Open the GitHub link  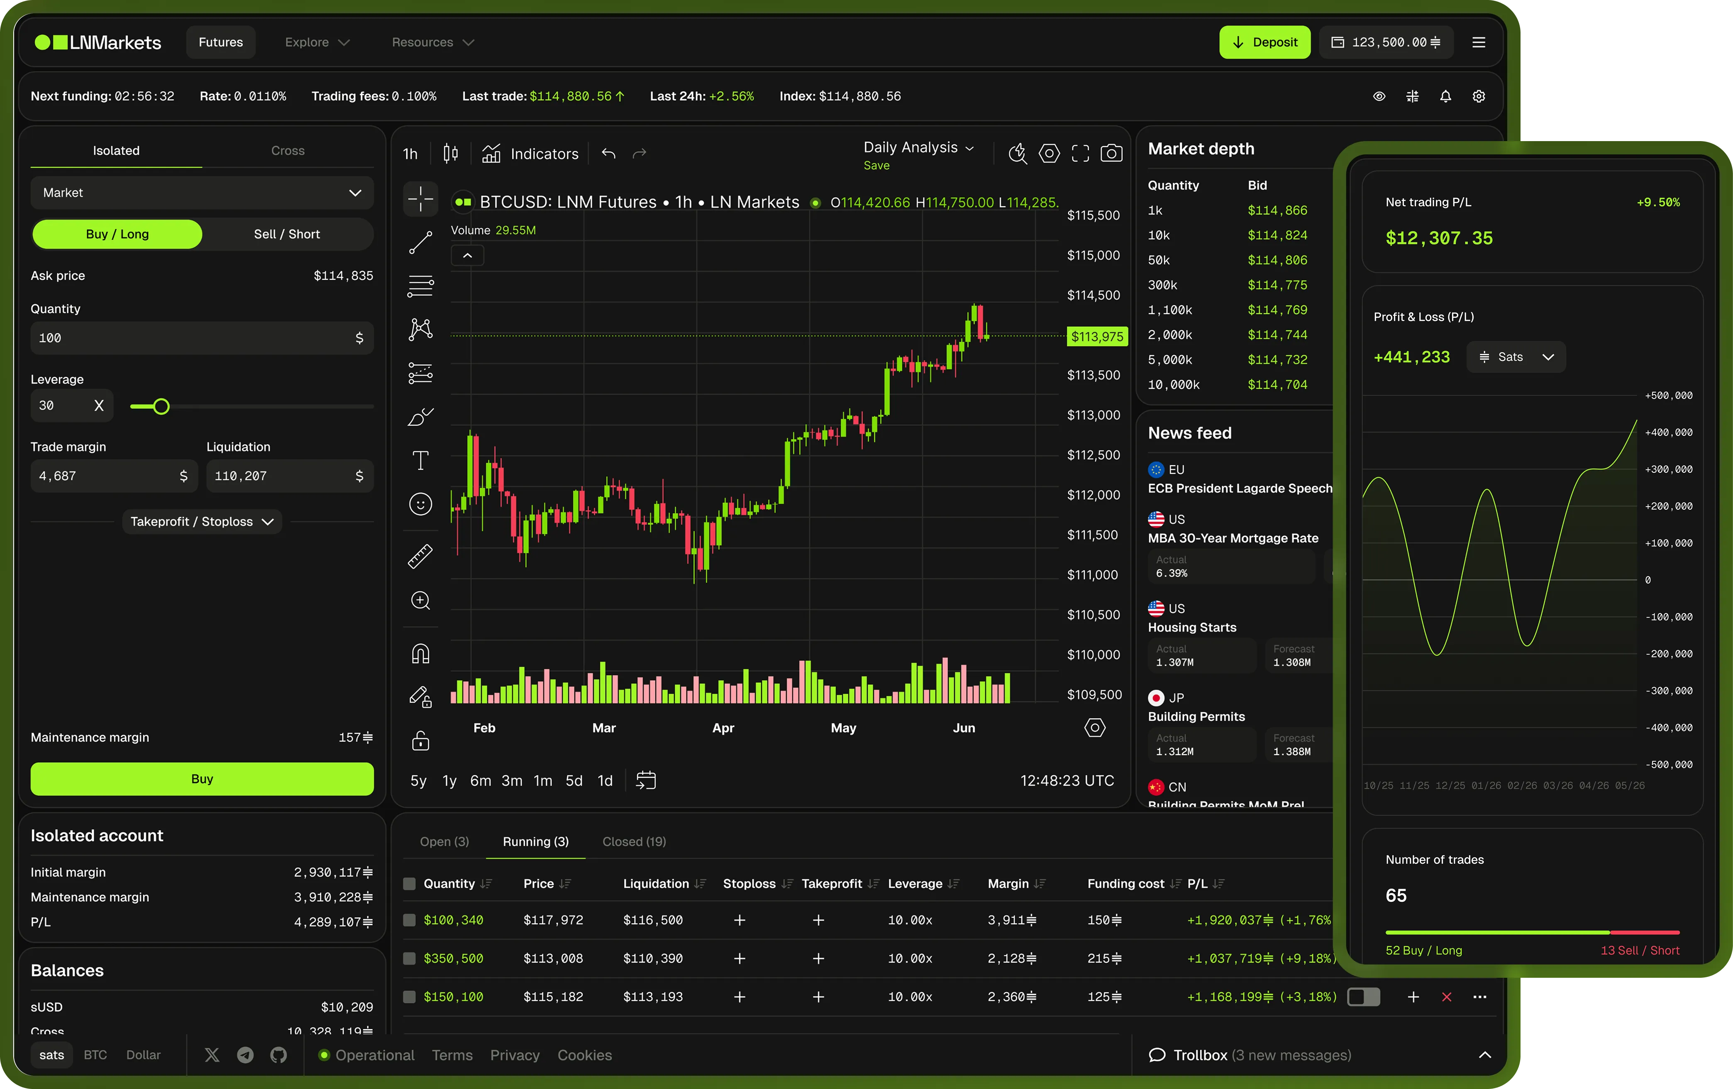[x=278, y=1055]
